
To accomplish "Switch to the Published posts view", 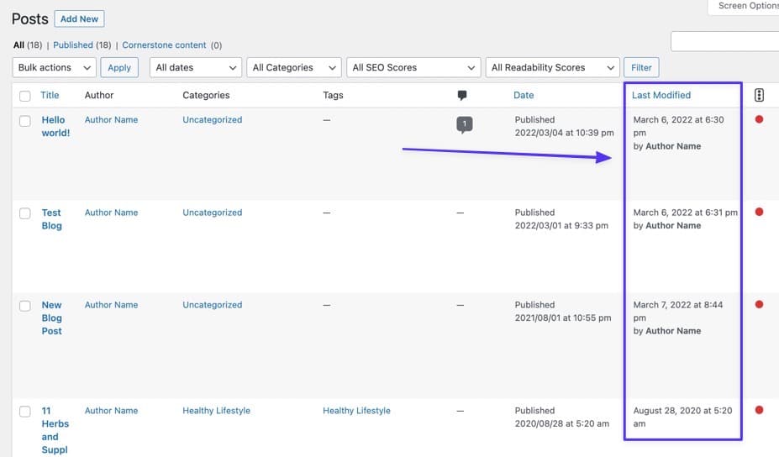I will pos(71,45).
